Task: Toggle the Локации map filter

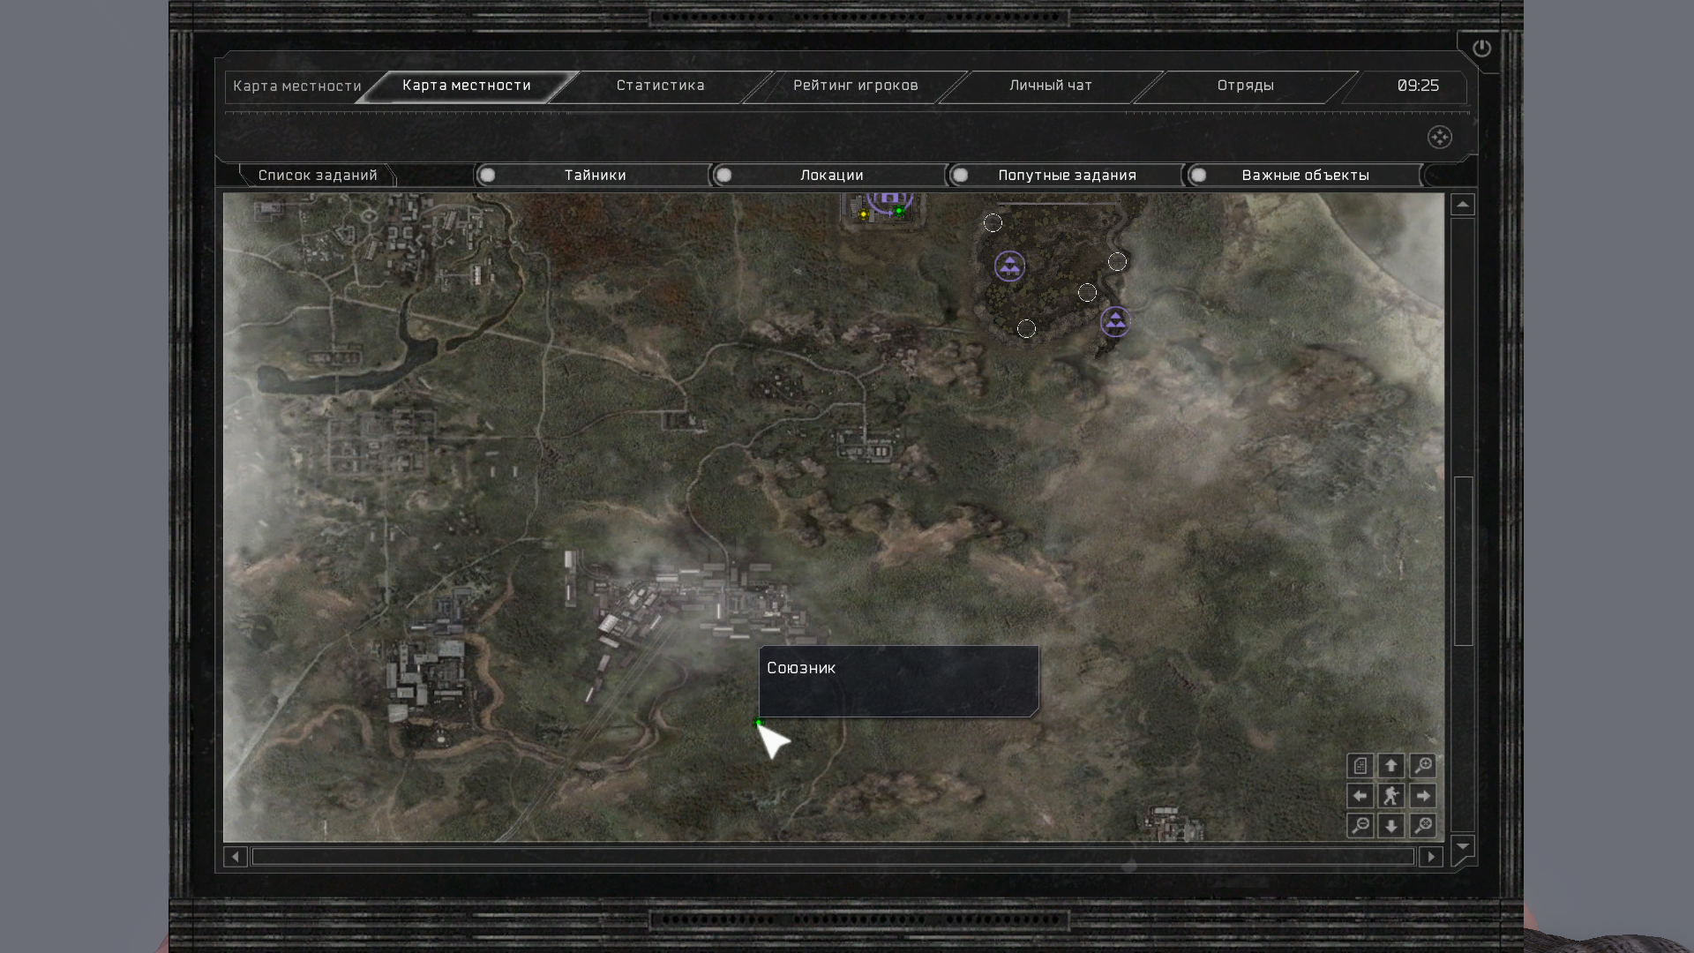Action: [831, 175]
